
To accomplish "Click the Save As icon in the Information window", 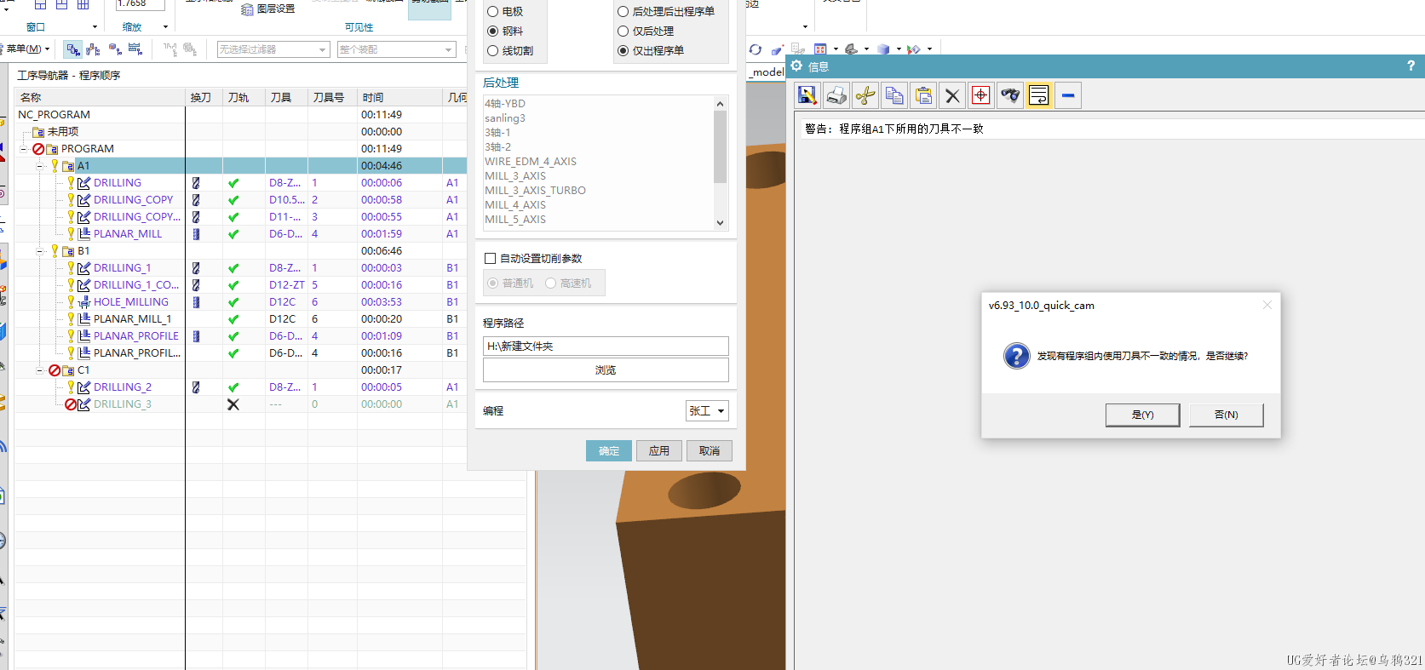I will coord(807,95).
